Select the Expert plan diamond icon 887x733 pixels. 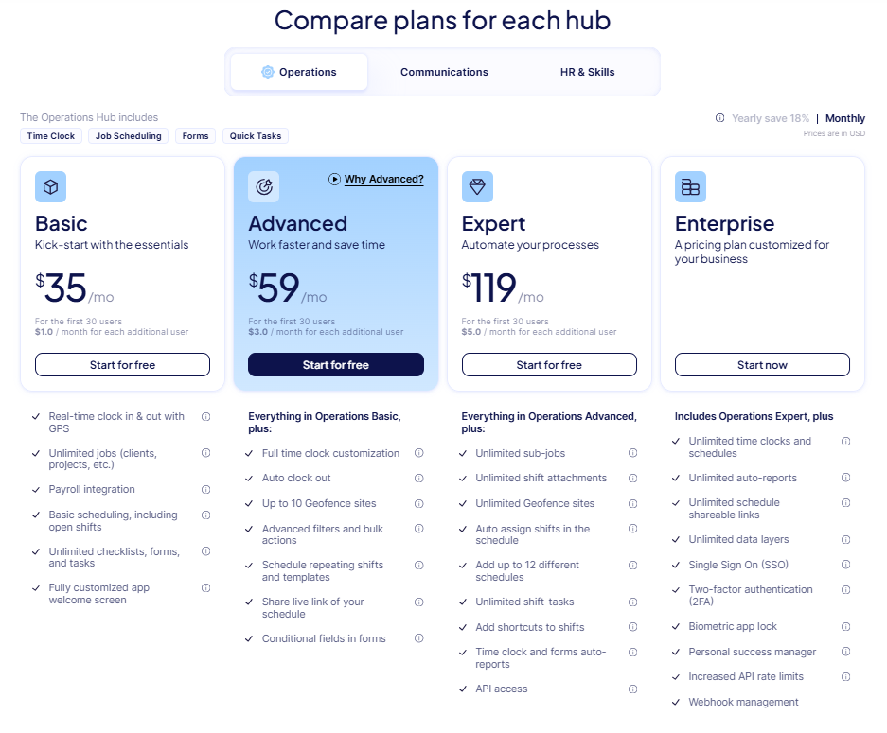477,186
